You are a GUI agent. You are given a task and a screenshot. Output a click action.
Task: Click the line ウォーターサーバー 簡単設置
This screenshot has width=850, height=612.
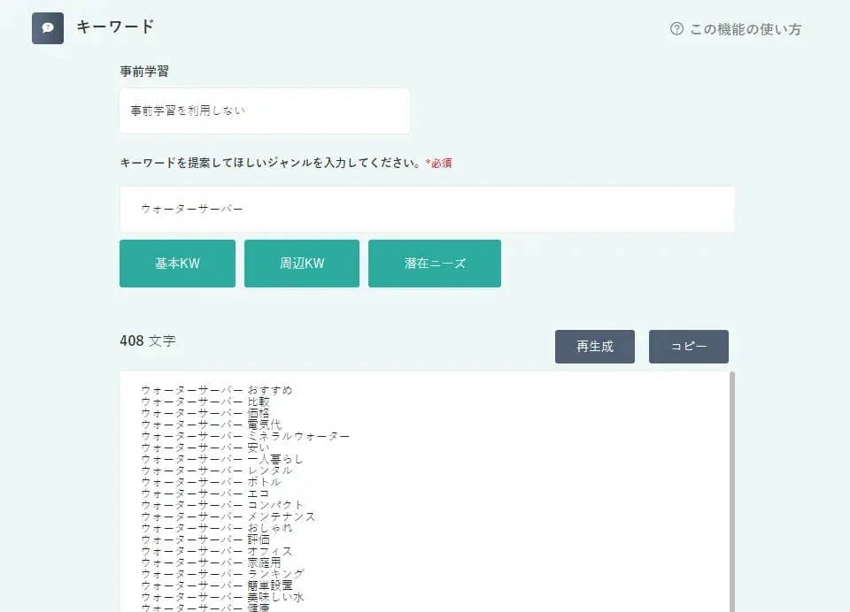(x=217, y=585)
